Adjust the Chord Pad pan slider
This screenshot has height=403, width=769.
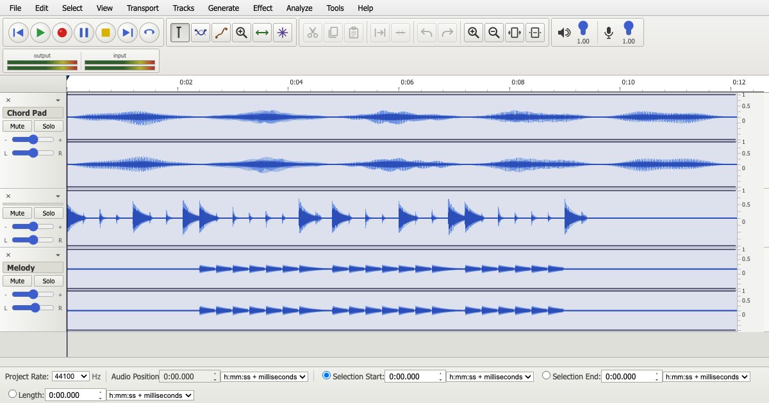(x=33, y=153)
